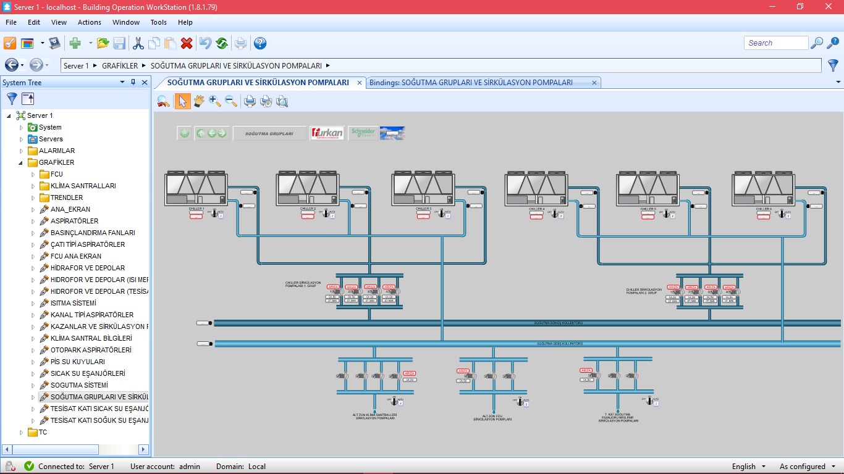Collapse the GRAFİKLER folder node

[22, 162]
